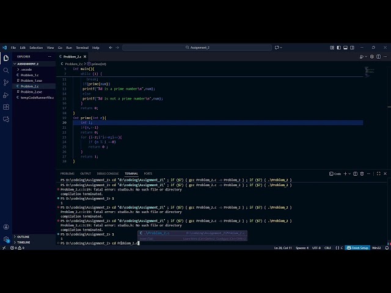Screen dimensions: 391x293
Task: Open the new terminal profile dropdown
Action: click(x=349, y=173)
